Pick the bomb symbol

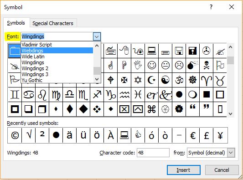pyautogui.click(x=193, y=65)
